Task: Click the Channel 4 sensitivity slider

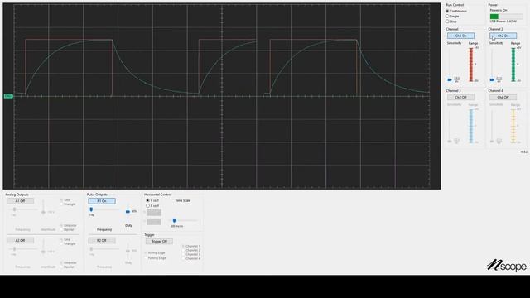Action: click(492, 126)
